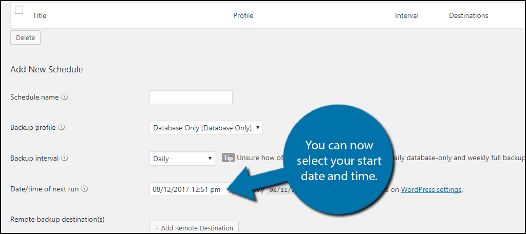Click the Interval column header
The image size is (526, 234).
pos(407,16)
